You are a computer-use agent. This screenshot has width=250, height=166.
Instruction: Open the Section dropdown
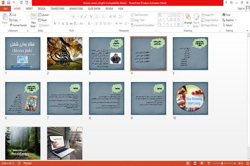[x=44, y=25]
